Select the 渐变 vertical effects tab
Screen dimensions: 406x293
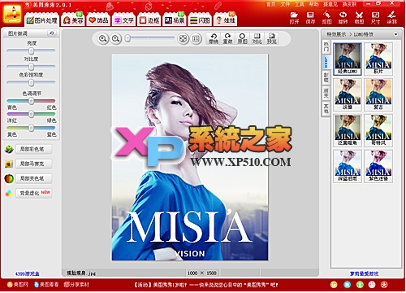click(x=326, y=93)
